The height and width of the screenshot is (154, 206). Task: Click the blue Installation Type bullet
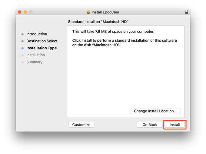pyautogui.click(x=22, y=48)
